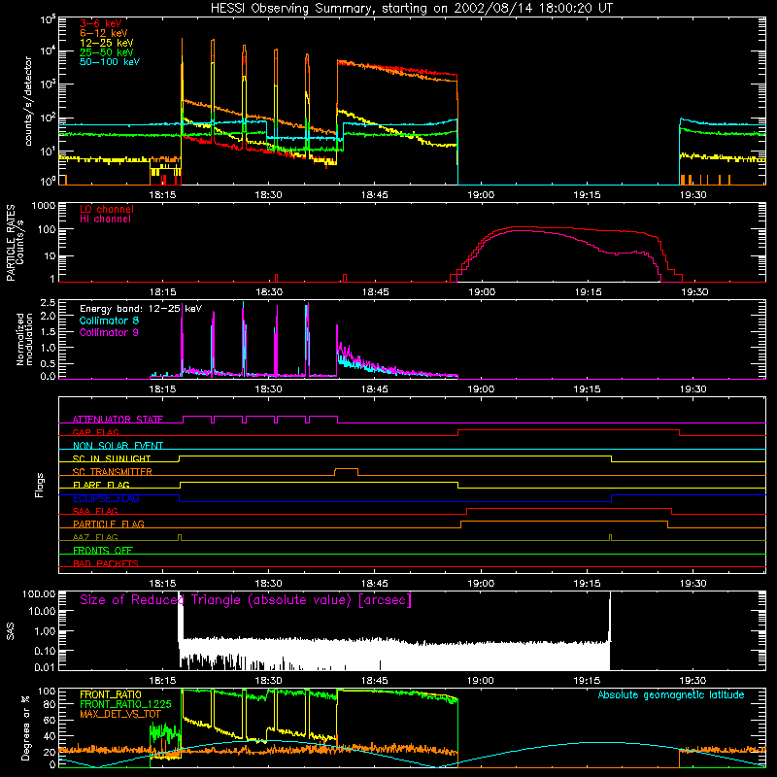Click the SC_TRANSMITTER flag label

[x=112, y=472]
